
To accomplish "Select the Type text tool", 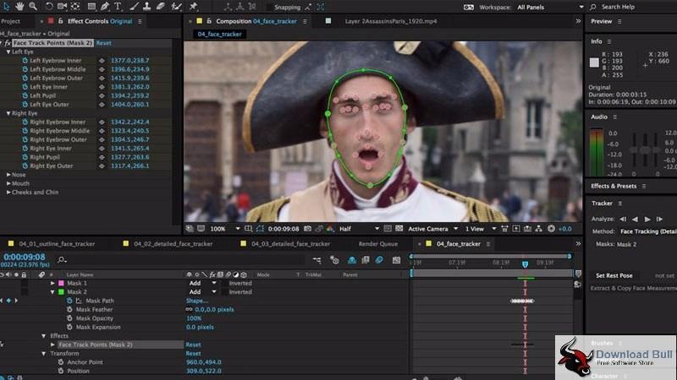I will [x=118, y=7].
